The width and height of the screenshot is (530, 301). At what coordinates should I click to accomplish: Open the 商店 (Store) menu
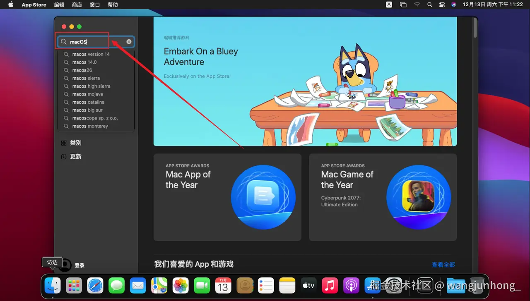[x=77, y=5]
